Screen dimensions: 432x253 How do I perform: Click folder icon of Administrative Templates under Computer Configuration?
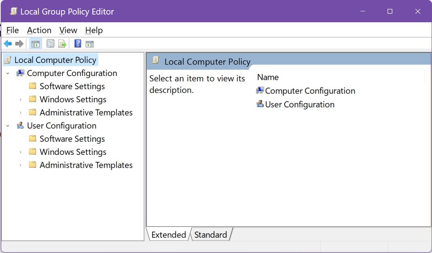click(x=32, y=112)
